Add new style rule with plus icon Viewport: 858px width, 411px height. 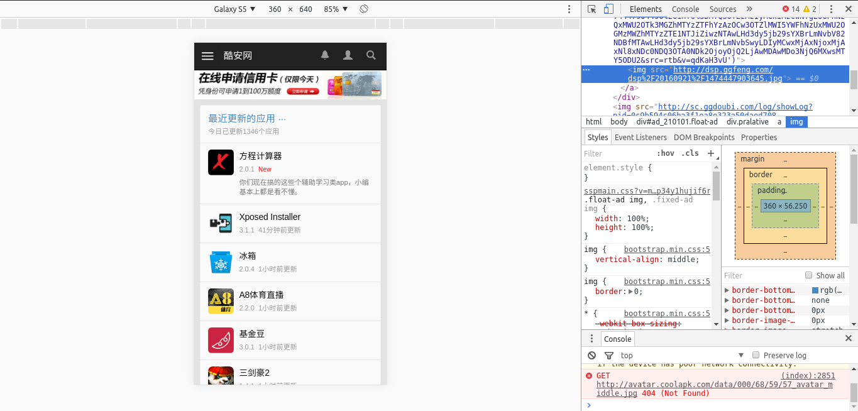pyautogui.click(x=711, y=153)
